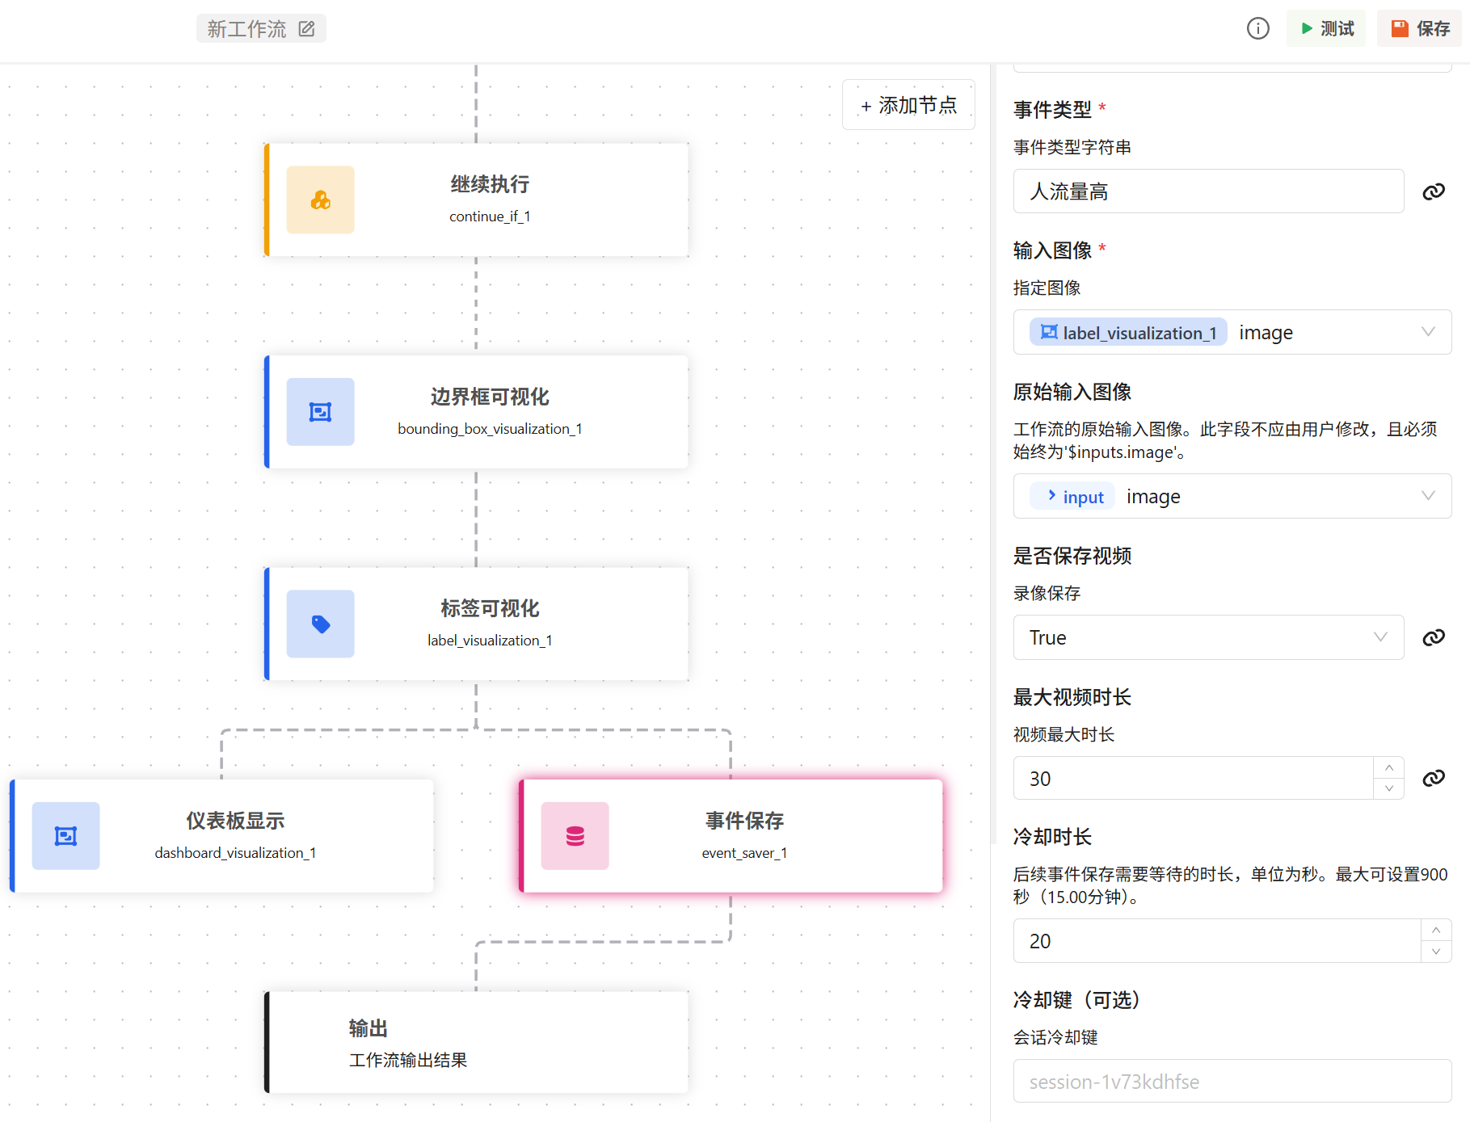Viewport: 1470px width, 1122px height.
Task: Click the edit icon beside 新工作流 title
Action: 306,29
